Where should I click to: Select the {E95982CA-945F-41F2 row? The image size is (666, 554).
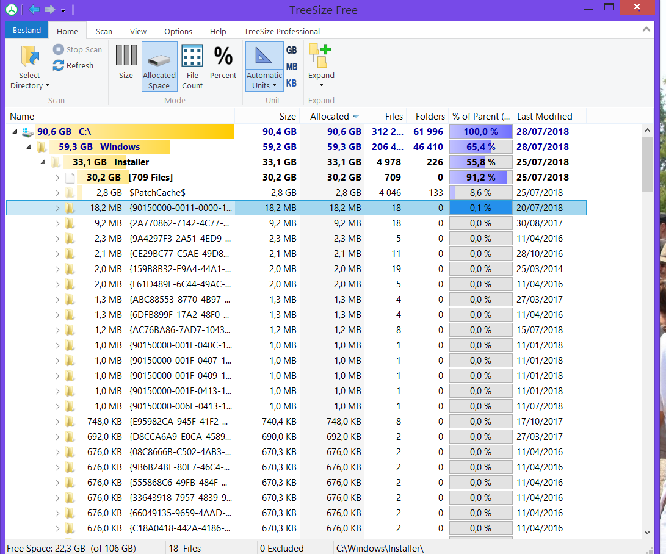[296, 422]
